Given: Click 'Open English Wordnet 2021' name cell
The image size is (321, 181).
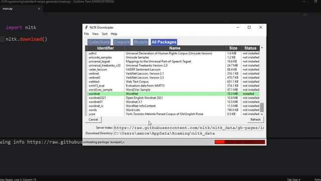Looking at the screenshot, I should pyautogui.click(x=144, y=98).
